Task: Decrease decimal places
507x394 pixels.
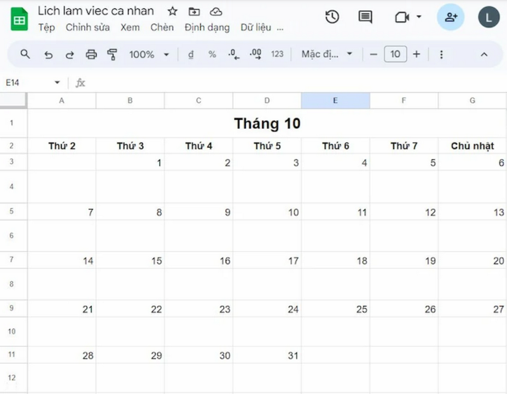Action: [x=233, y=54]
